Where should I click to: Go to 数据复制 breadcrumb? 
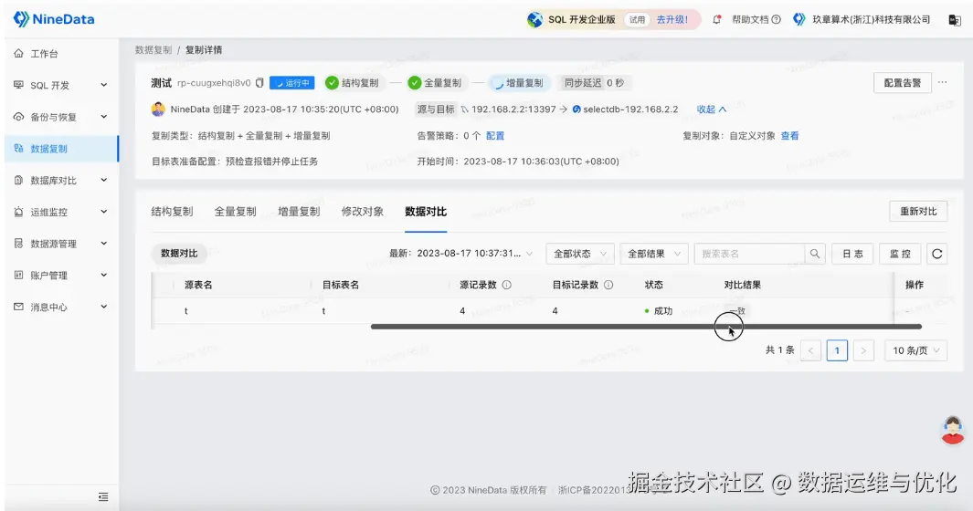click(x=153, y=49)
